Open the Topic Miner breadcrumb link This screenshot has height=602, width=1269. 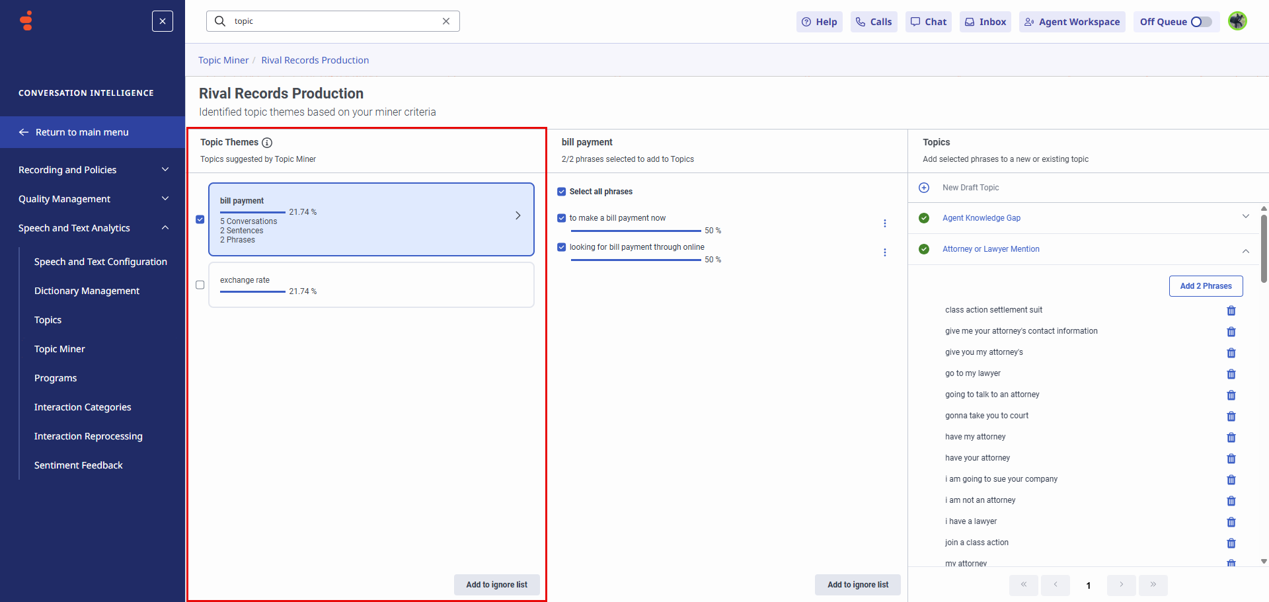[x=223, y=60]
